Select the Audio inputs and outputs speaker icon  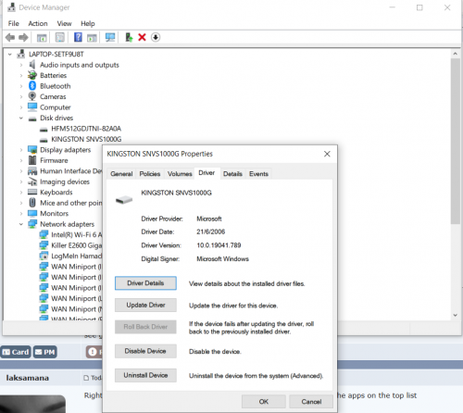(32, 65)
